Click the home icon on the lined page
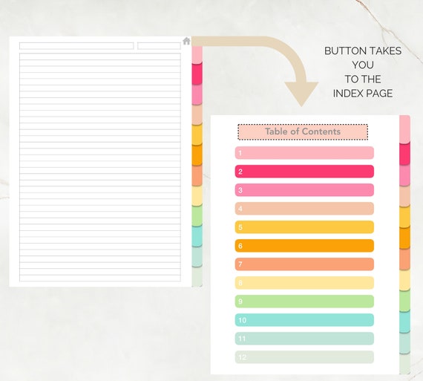 click(x=186, y=41)
